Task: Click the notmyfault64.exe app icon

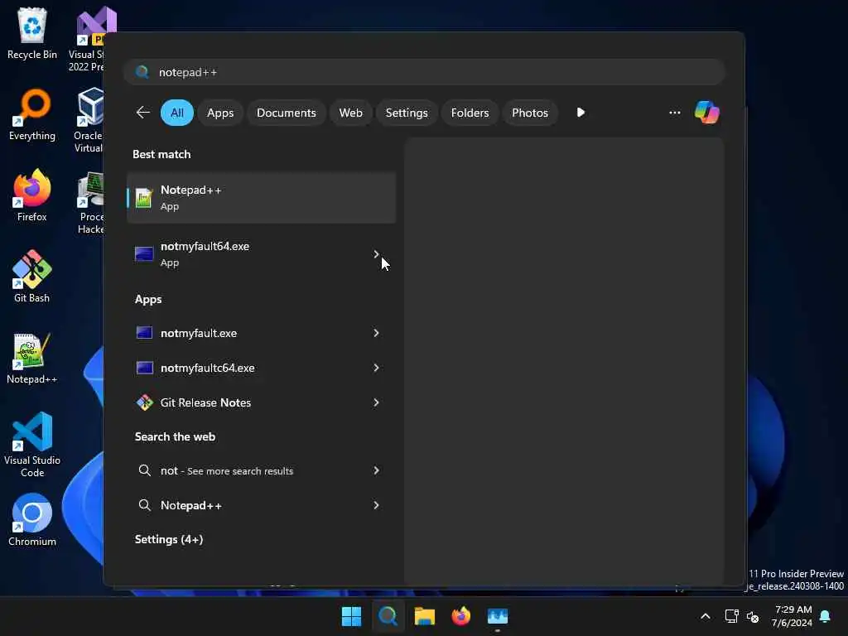Action: [144, 253]
